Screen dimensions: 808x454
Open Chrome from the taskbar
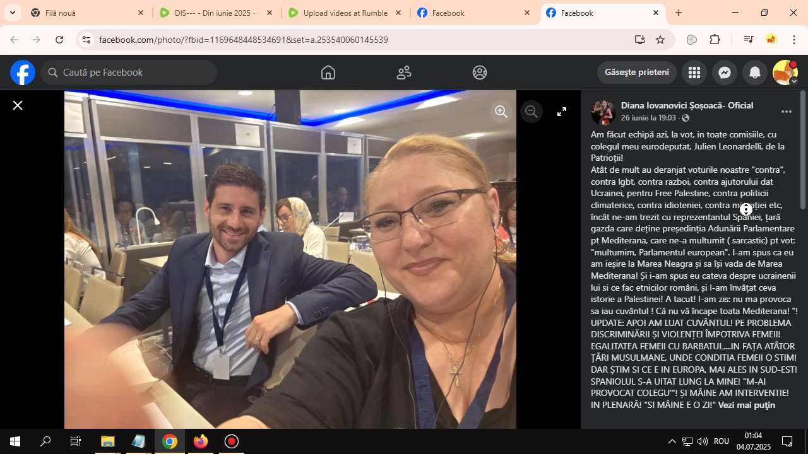(x=170, y=441)
